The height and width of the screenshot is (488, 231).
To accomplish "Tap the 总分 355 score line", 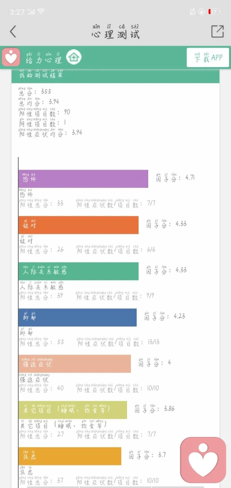I will [35, 91].
